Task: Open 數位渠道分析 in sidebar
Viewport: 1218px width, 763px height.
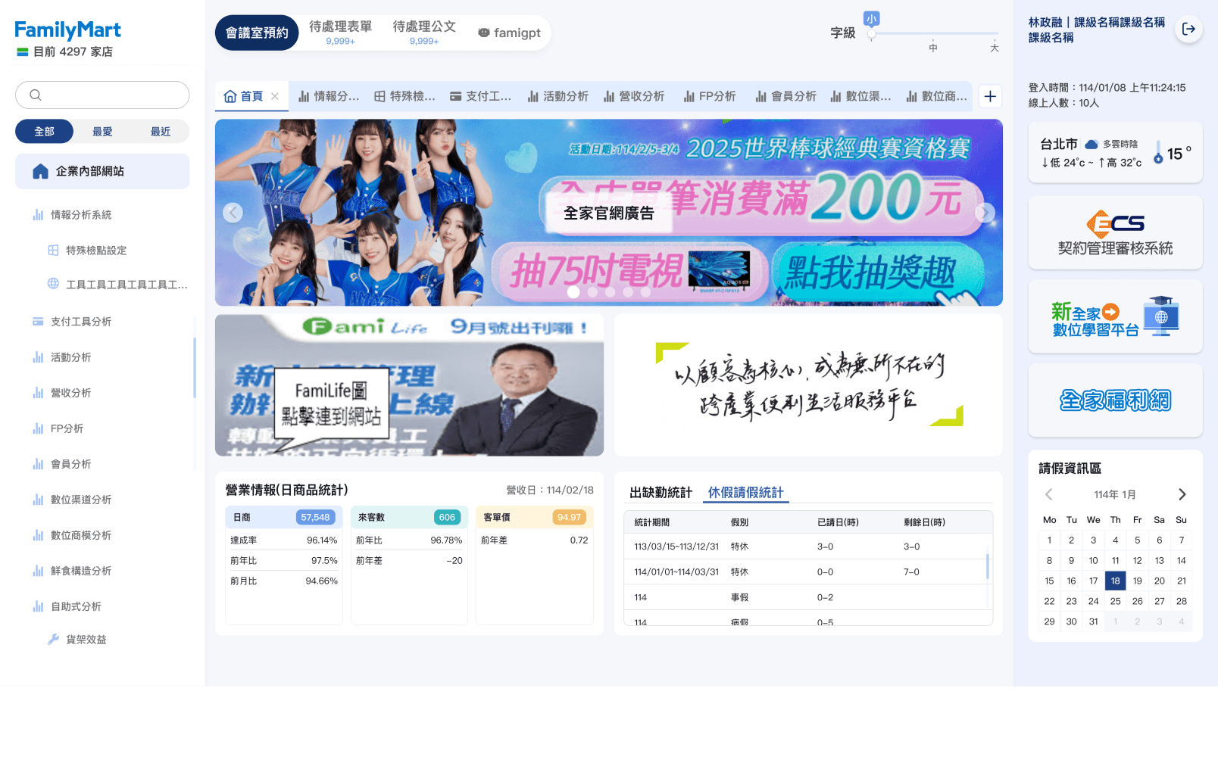Action: tap(80, 500)
